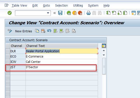This screenshot has width=140, height=98.
Task: Open the Goto menu
Action: click(46, 6)
